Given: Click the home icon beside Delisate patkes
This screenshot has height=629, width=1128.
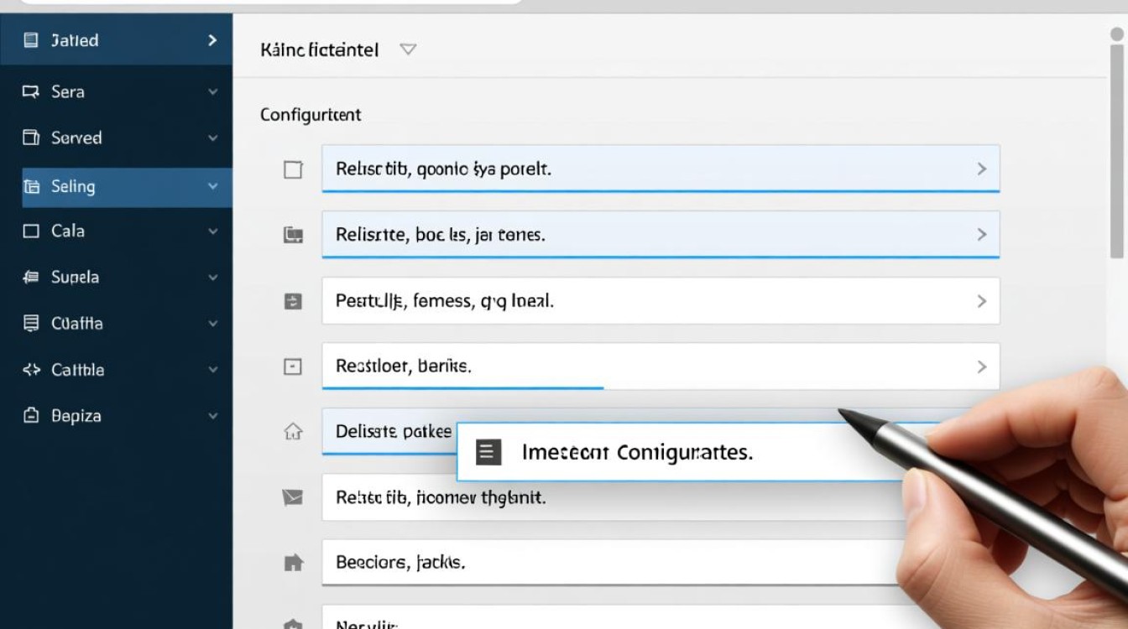Looking at the screenshot, I should tap(293, 432).
